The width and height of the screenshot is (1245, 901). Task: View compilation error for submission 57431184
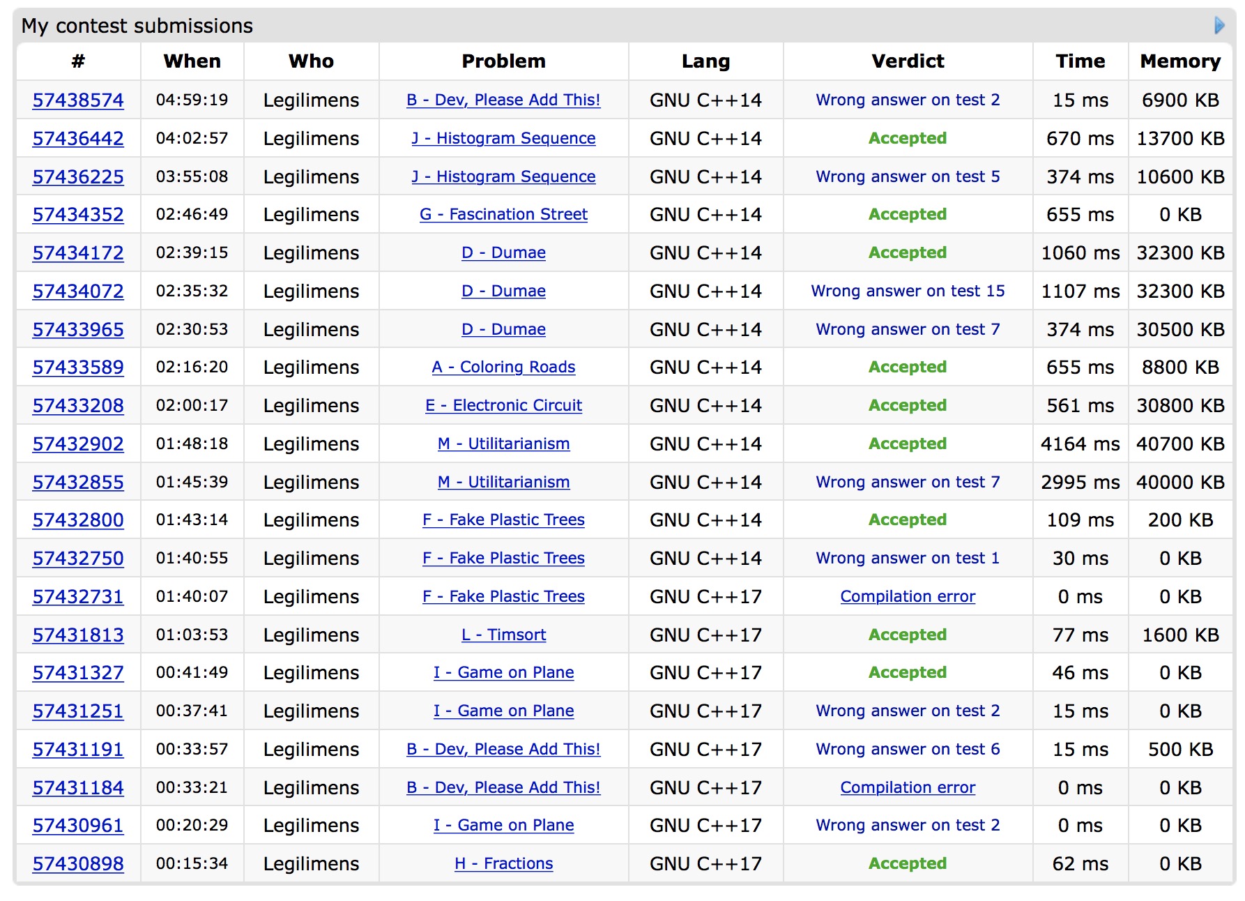pyautogui.click(x=907, y=788)
